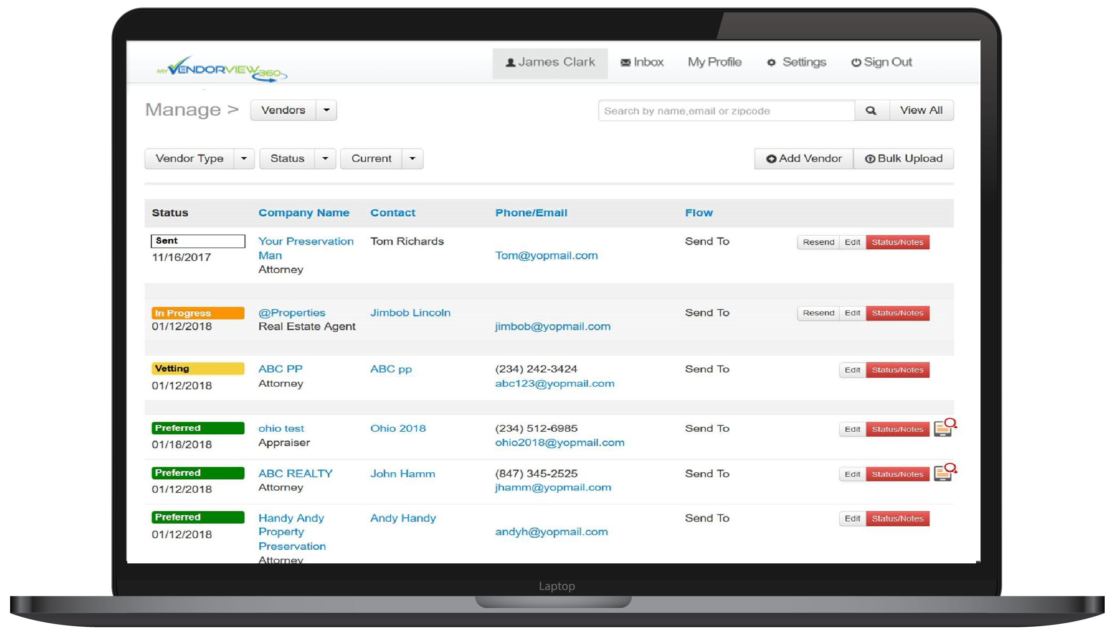Open Jimbob Lincoln contact link
This screenshot has height=629, width=1106.
(411, 313)
